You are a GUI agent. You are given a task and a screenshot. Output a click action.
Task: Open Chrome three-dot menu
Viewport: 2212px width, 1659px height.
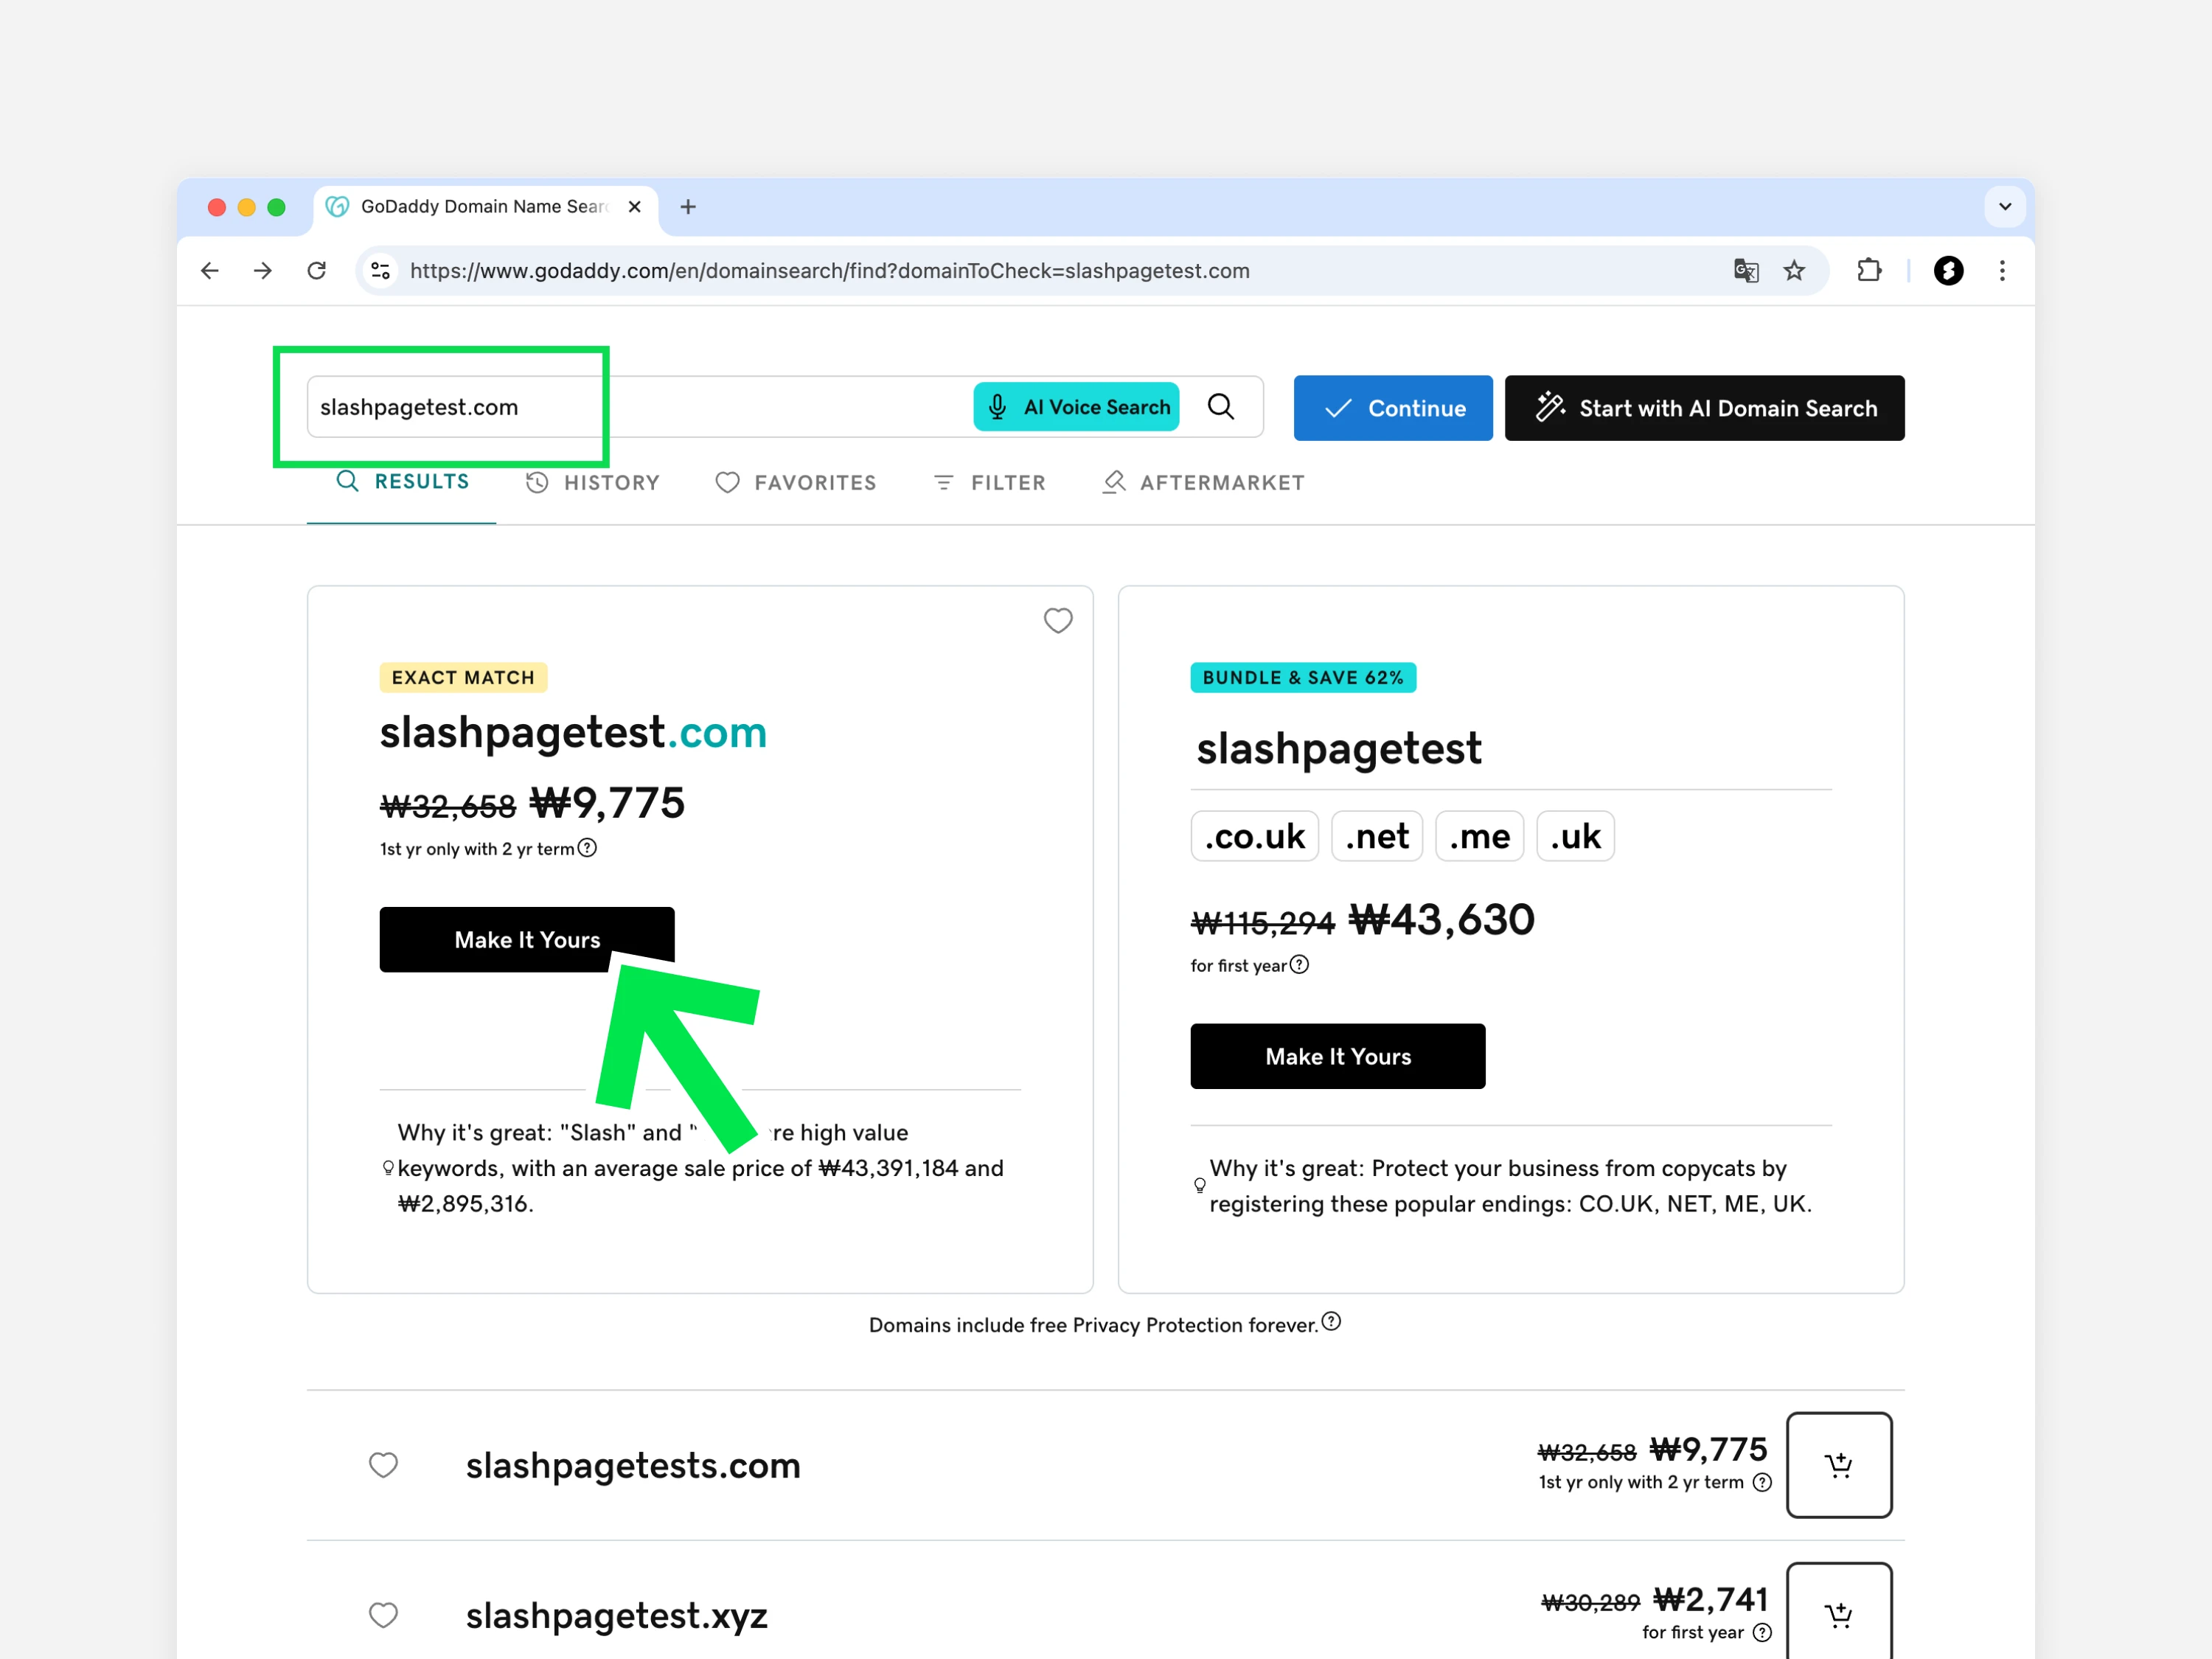pos(2002,271)
